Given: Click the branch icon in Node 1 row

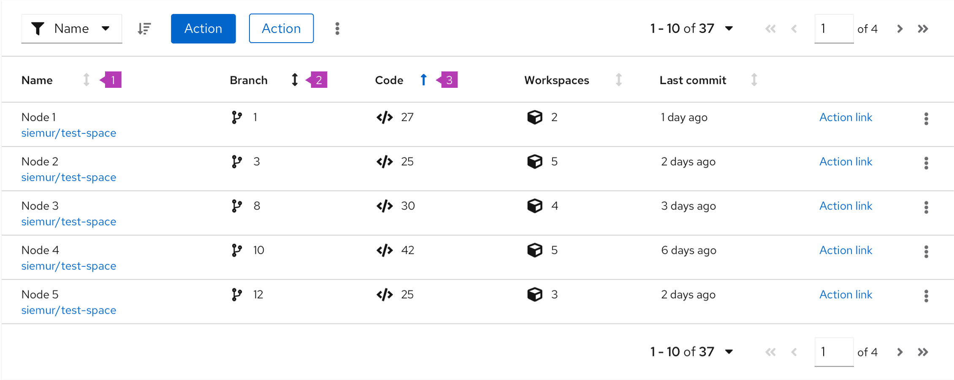Looking at the screenshot, I should [237, 117].
